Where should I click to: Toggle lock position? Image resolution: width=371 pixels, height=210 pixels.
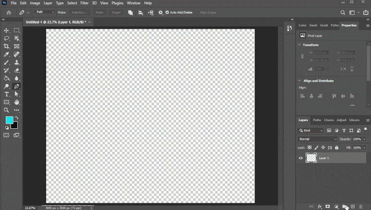pos(323,148)
